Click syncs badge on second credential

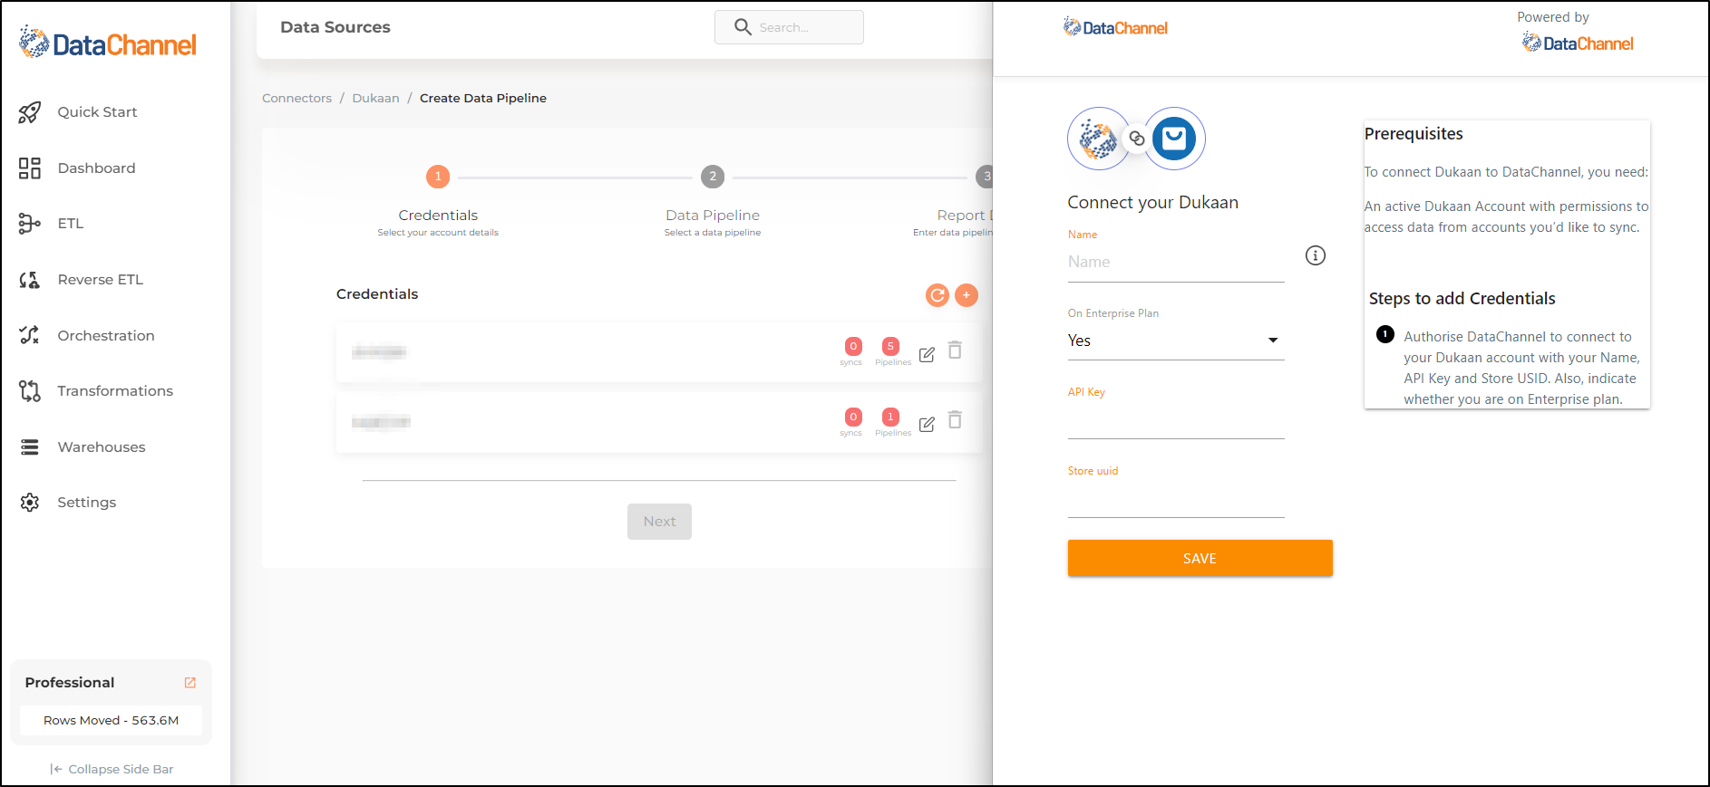pyautogui.click(x=853, y=417)
